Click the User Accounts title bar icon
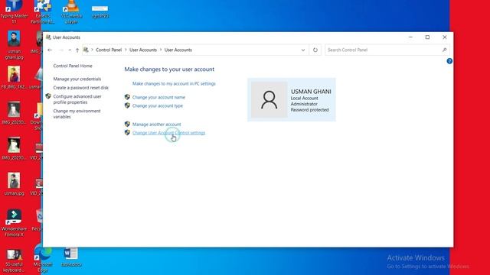The image size is (490, 275). click(48, 37)
